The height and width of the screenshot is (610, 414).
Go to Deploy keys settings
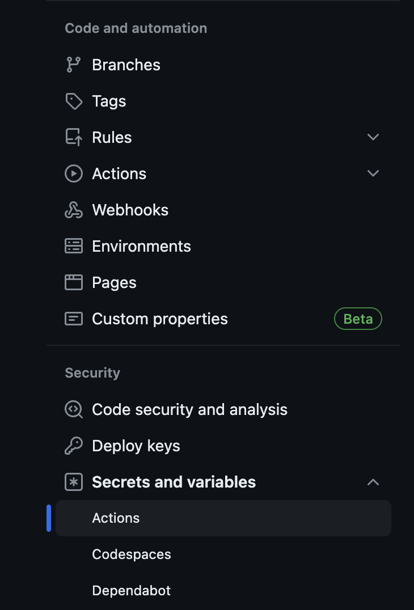pos(136,446)
